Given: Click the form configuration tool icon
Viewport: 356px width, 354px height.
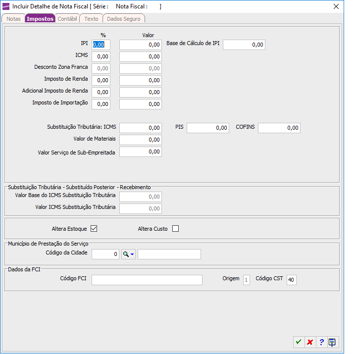Looking at the screenshot, I should point(333,342).
